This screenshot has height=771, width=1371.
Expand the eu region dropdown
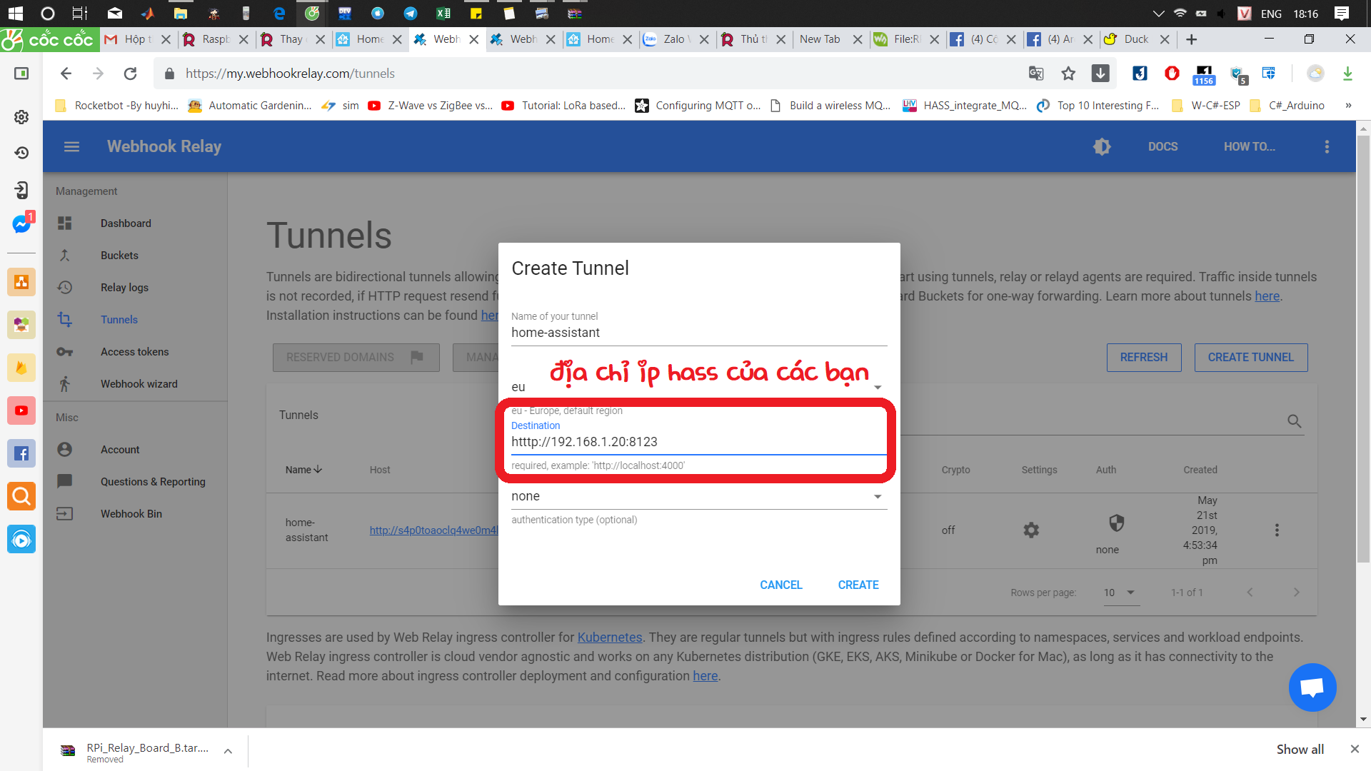tap(699, 387)
